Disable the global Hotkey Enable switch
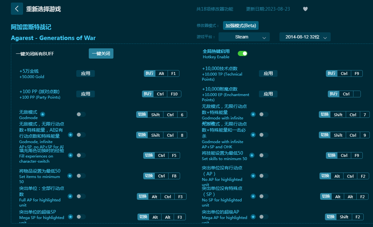 243,53
